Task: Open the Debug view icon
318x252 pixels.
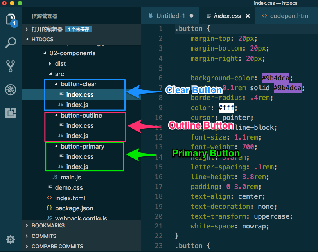Action: (x=11, y=90)
